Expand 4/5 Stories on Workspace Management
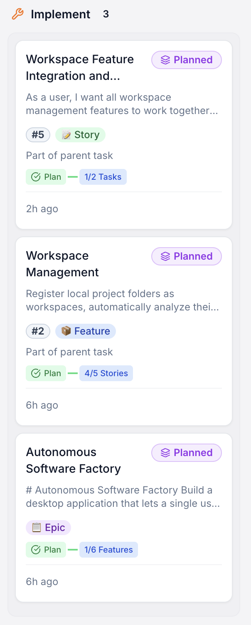This screenshot has width=251, height=625. [106, 373]
